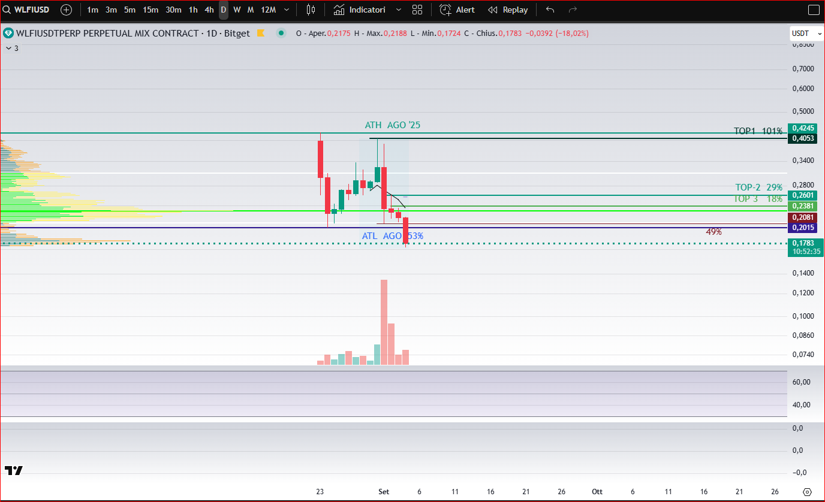The height and width of the screenshot is (502, 825).
Task: Switch to the 4h timeframe
Action: [x=209, y=10]
